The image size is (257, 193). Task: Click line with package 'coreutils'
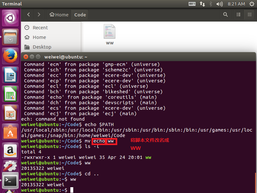coord(90,97)
